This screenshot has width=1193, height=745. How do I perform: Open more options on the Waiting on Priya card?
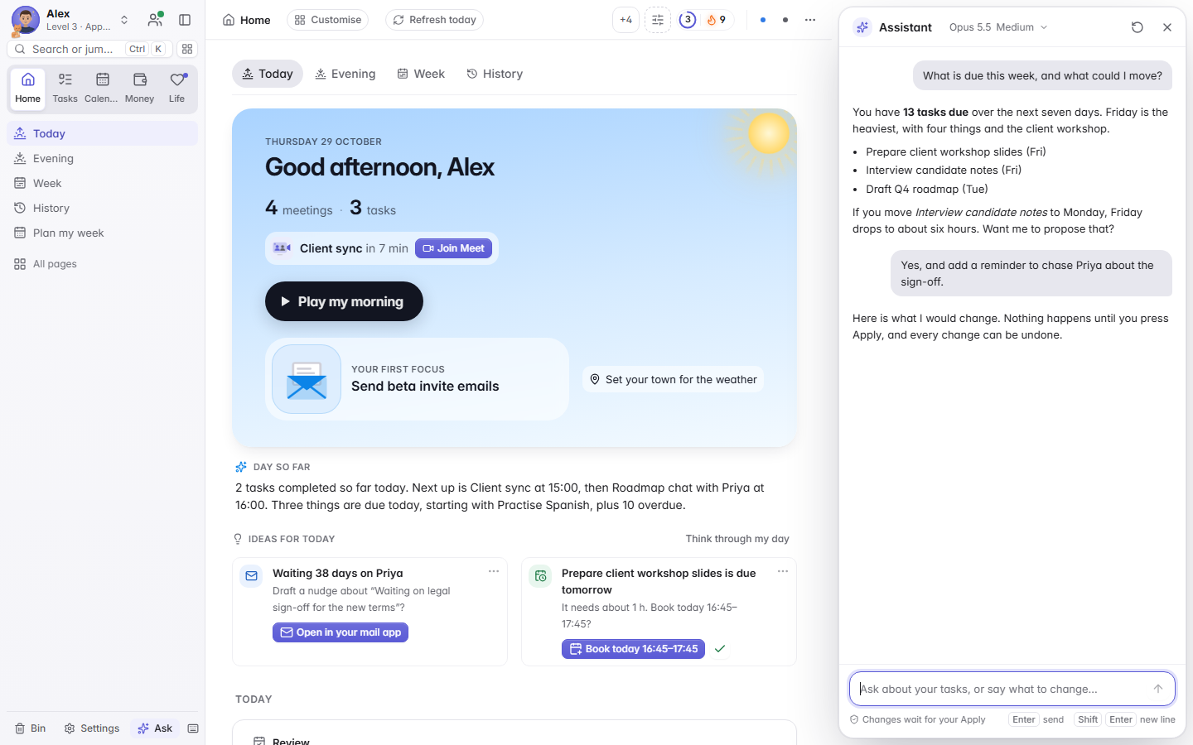pos(494,571)
